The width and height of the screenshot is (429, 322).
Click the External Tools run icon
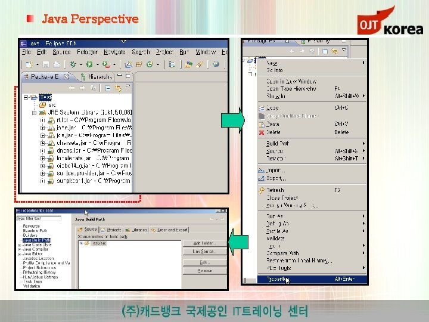[106, 64]
